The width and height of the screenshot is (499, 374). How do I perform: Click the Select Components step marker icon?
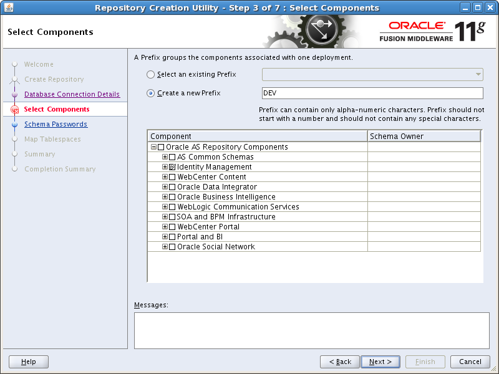coord(14,110)
